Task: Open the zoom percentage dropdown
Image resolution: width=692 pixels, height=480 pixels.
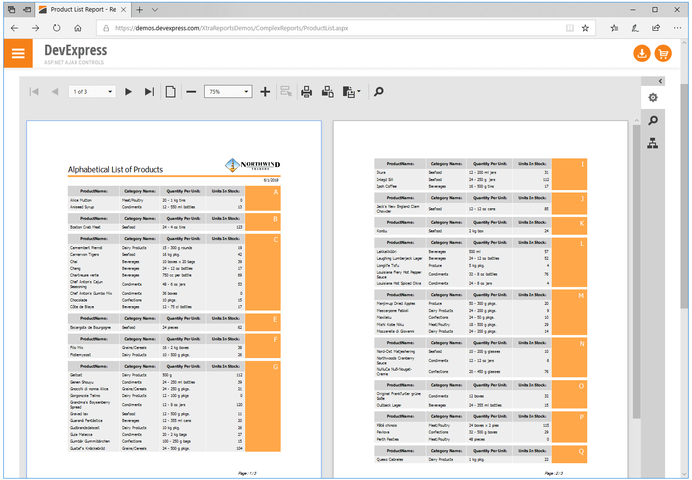Action: pos(246,91)
